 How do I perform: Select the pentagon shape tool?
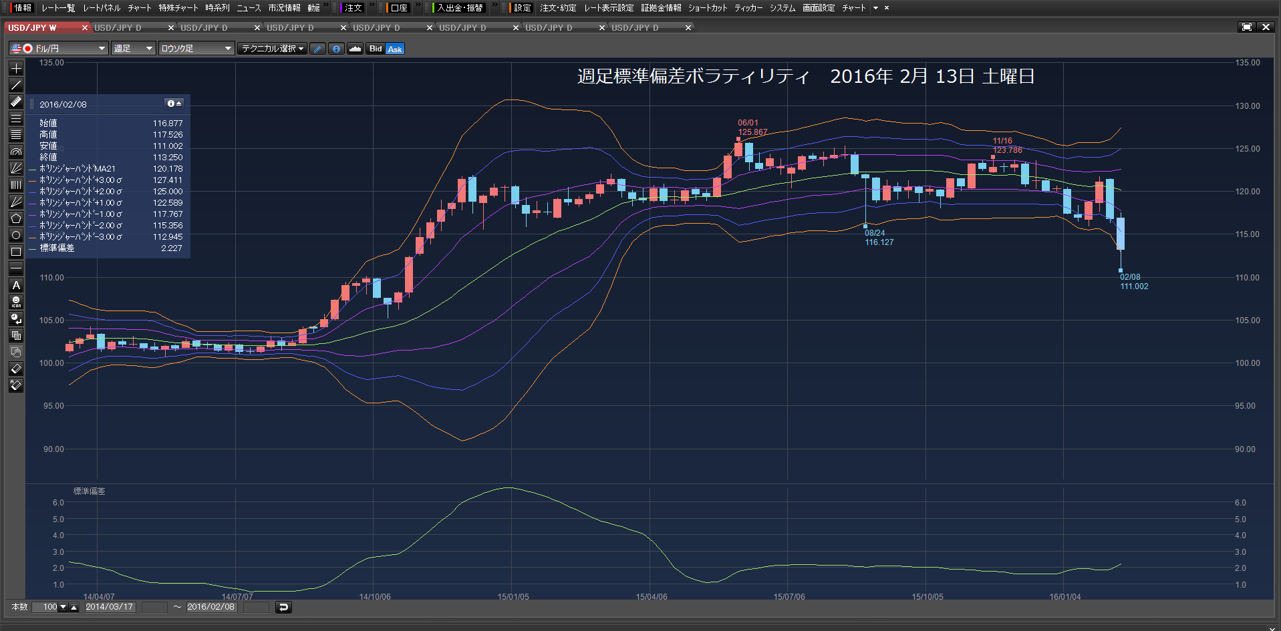16,218
